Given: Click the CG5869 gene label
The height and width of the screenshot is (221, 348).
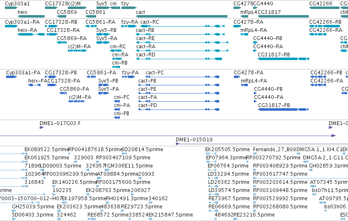Looking at the screenshot, I should tap(67, 12).
